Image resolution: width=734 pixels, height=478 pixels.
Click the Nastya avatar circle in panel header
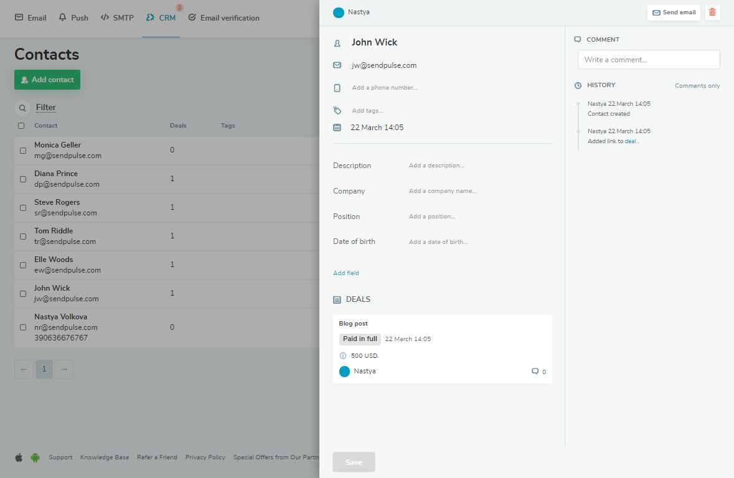[339, 12]
